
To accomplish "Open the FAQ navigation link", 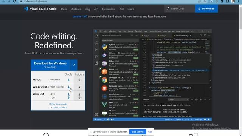I will point(121,9).
